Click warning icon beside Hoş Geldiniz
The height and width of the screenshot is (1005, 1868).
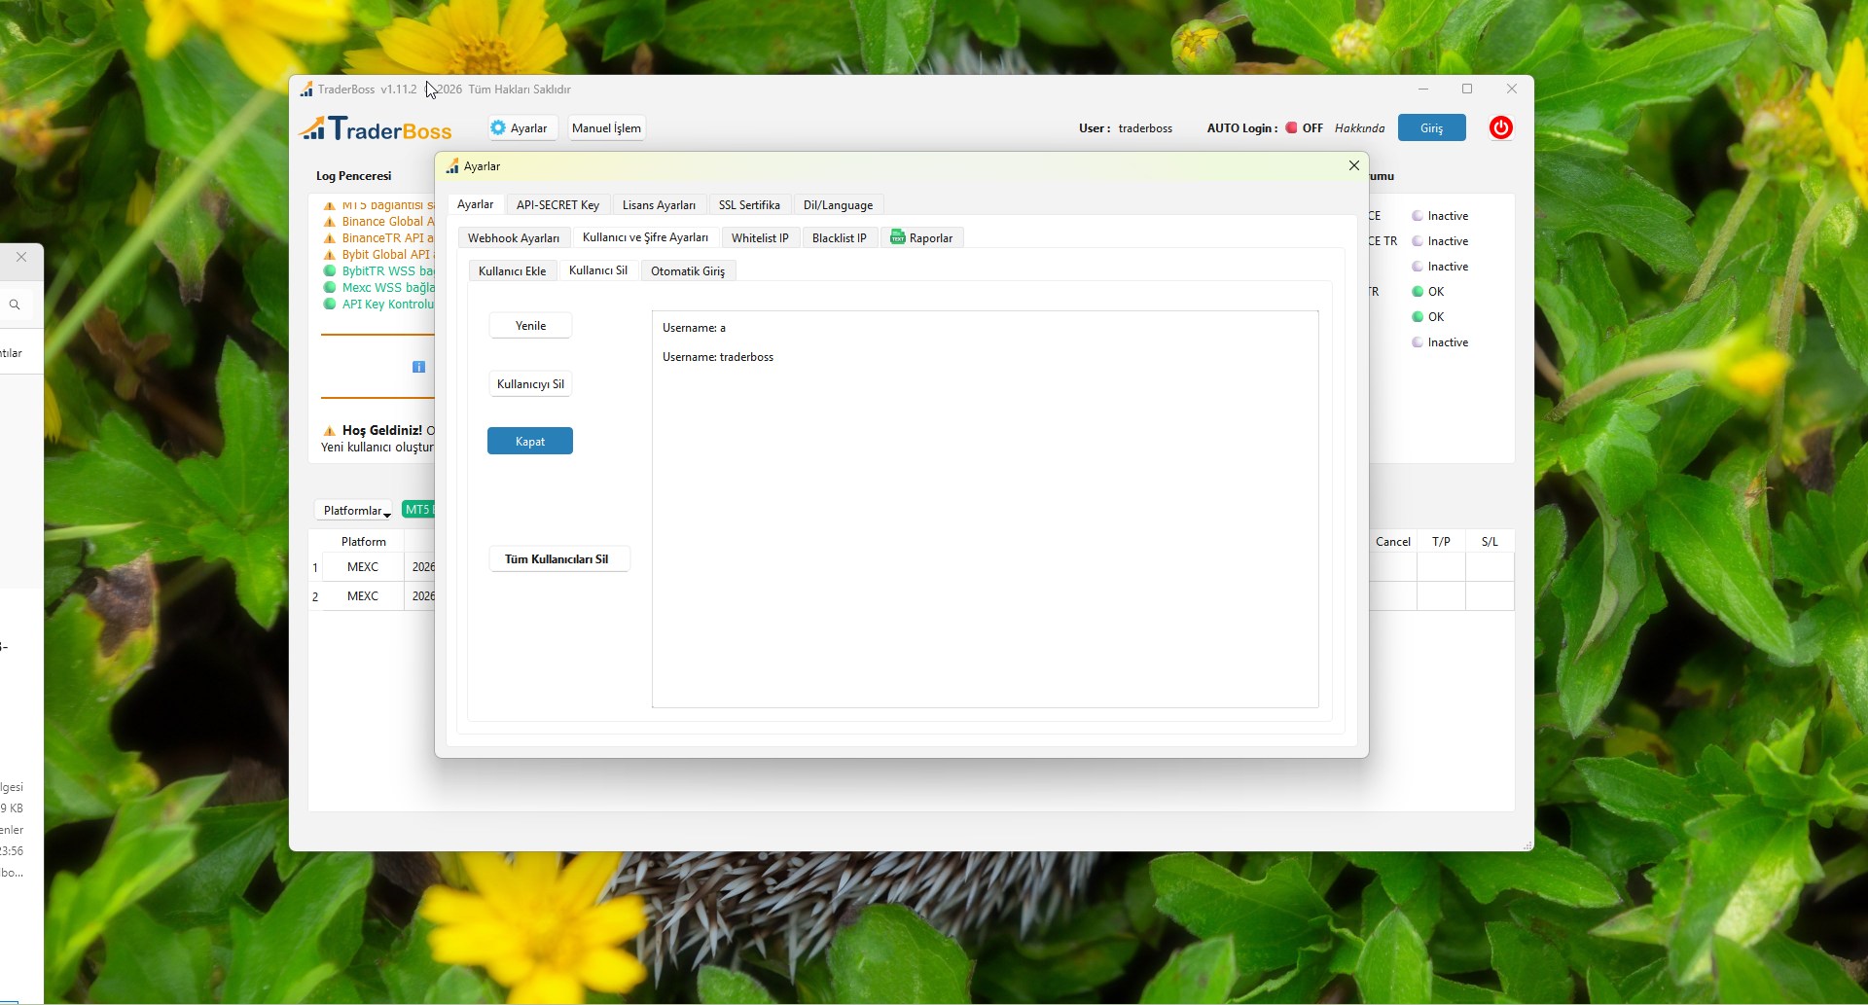click(330, 430)
